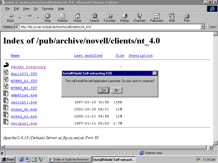
Task: Click the horizontal scrollbar left arrow
Action: (x=3, y=147)
